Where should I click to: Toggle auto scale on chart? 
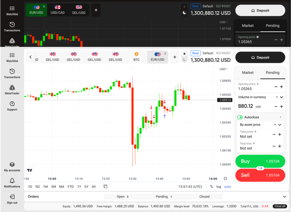coord(227,187)
